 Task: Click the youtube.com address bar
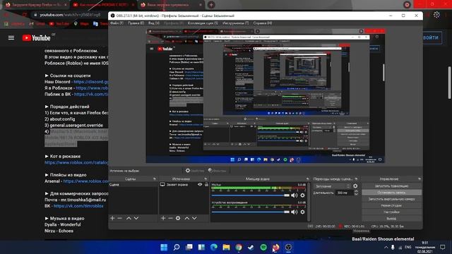click(x=71, y=15)
